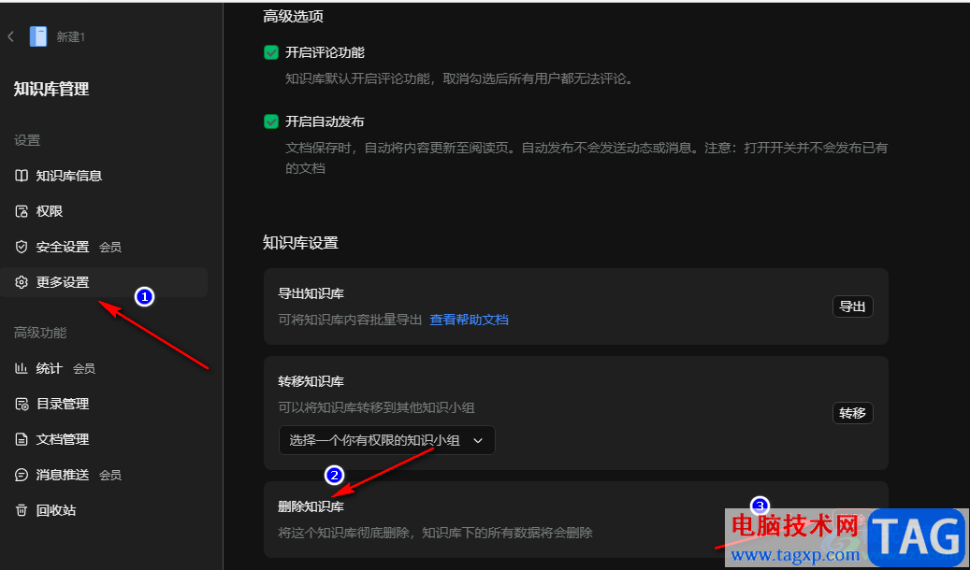Click the 消息推送 chat bubble icon
Screen dimensions: 970x570
pos(22,475)
